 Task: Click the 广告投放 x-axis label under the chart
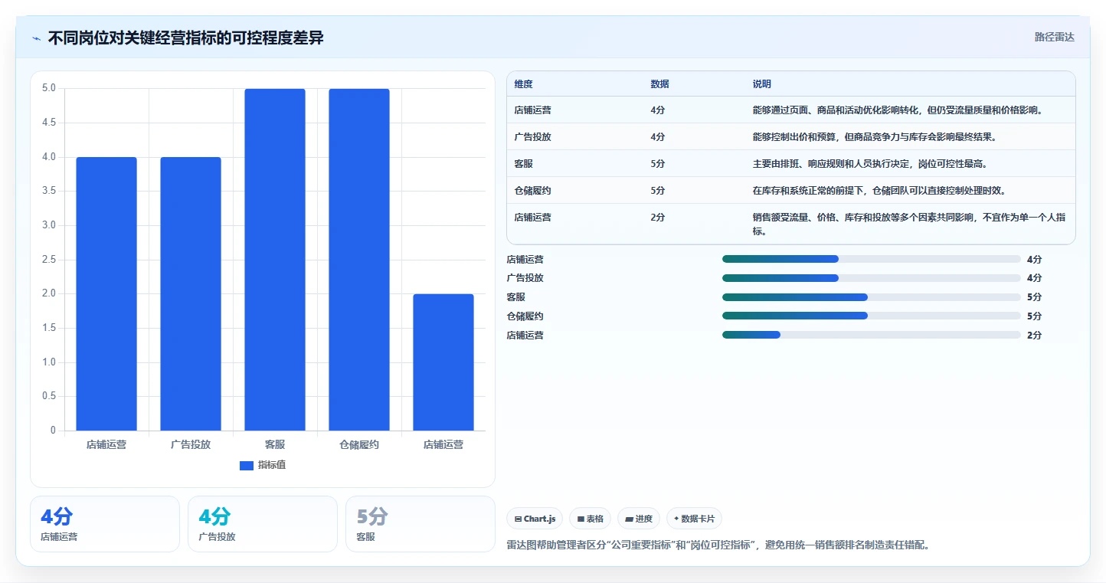pos(191,444)
